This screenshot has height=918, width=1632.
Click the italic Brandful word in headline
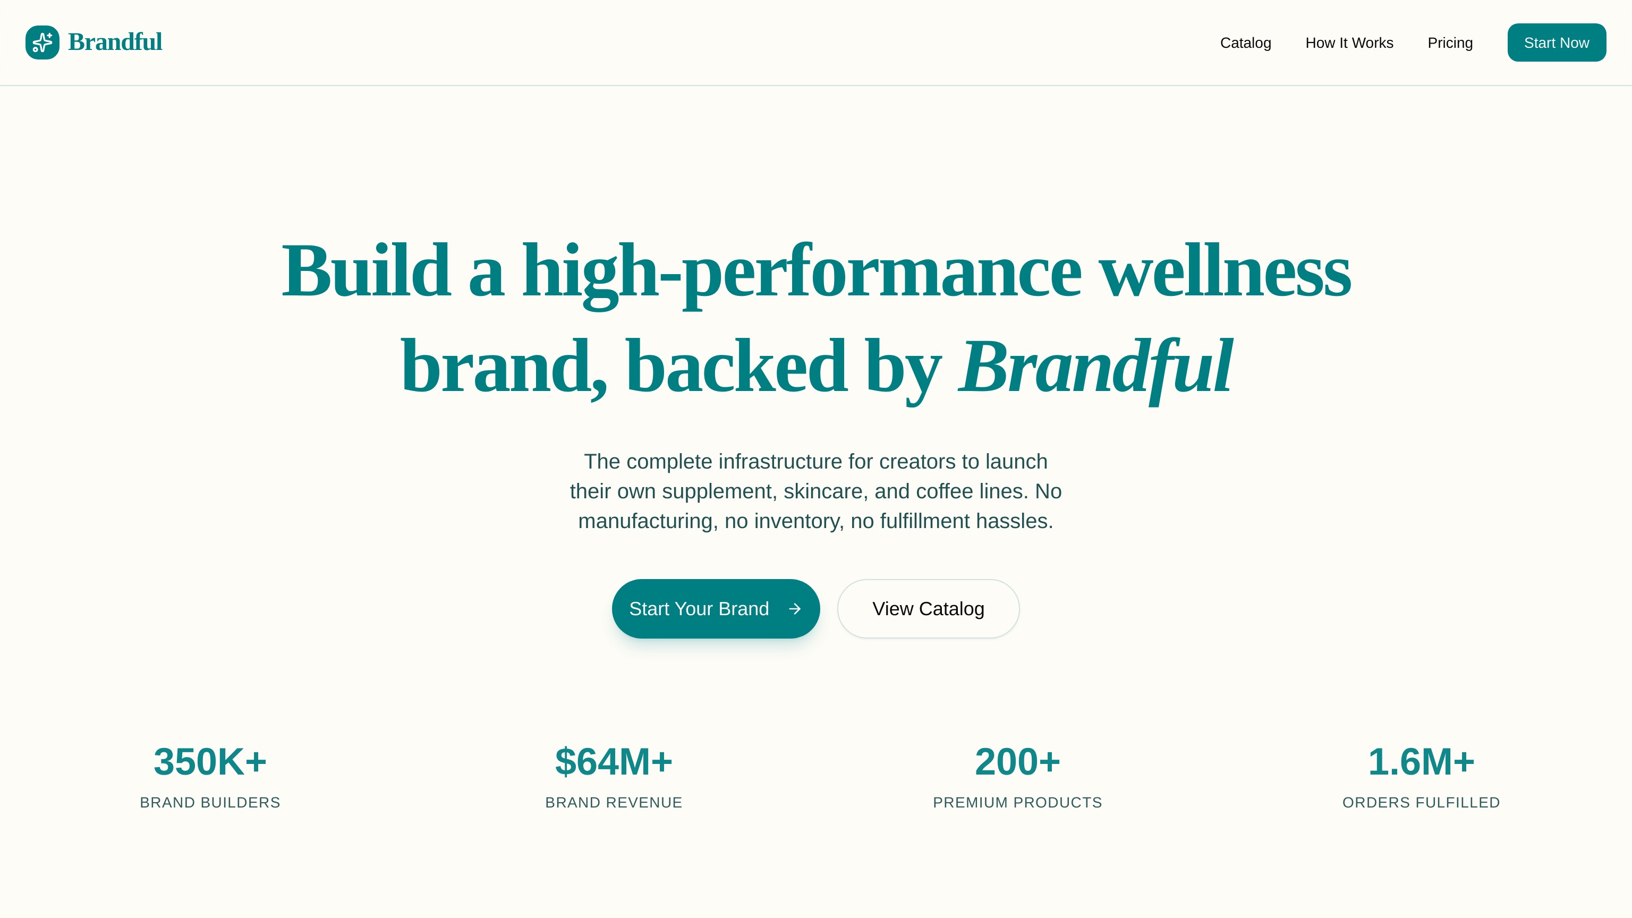tap(1095, 368)
